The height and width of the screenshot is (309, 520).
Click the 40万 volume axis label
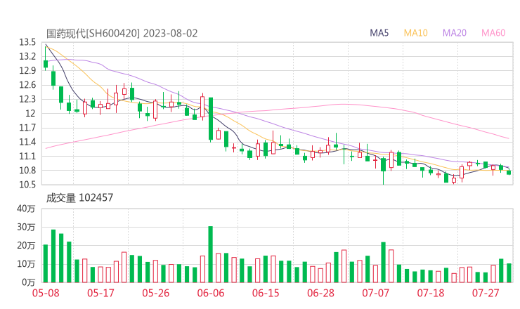(x=26, y=209)
